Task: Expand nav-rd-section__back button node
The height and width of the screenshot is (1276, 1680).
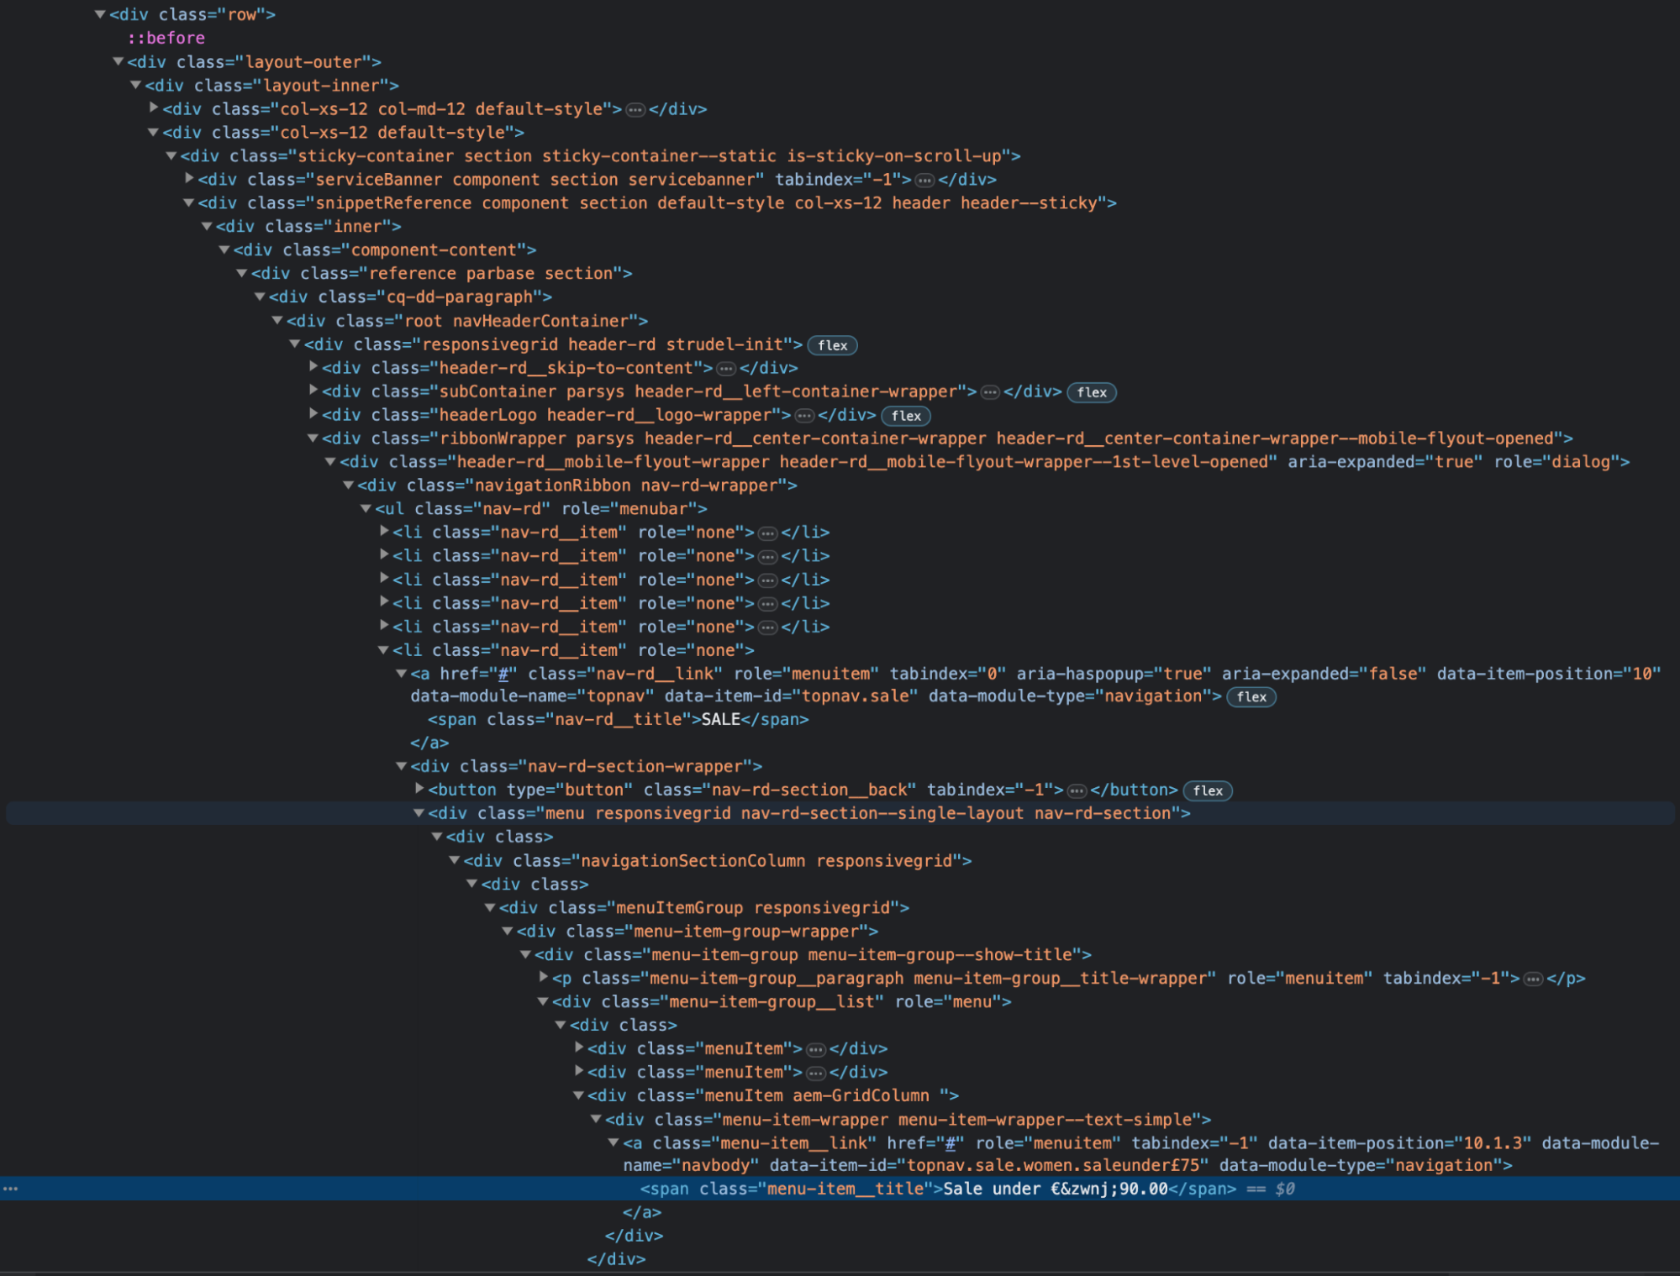Action: (419, 789)
